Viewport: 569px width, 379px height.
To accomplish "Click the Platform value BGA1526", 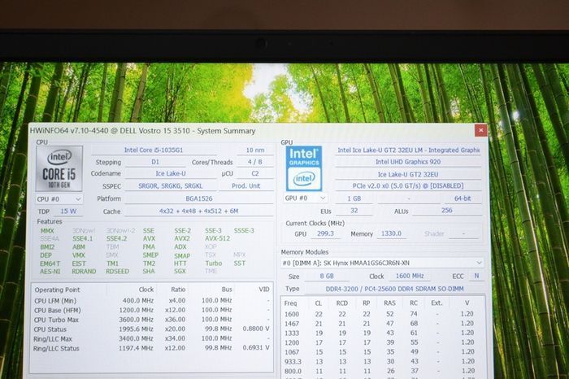I will pos(199,198).
